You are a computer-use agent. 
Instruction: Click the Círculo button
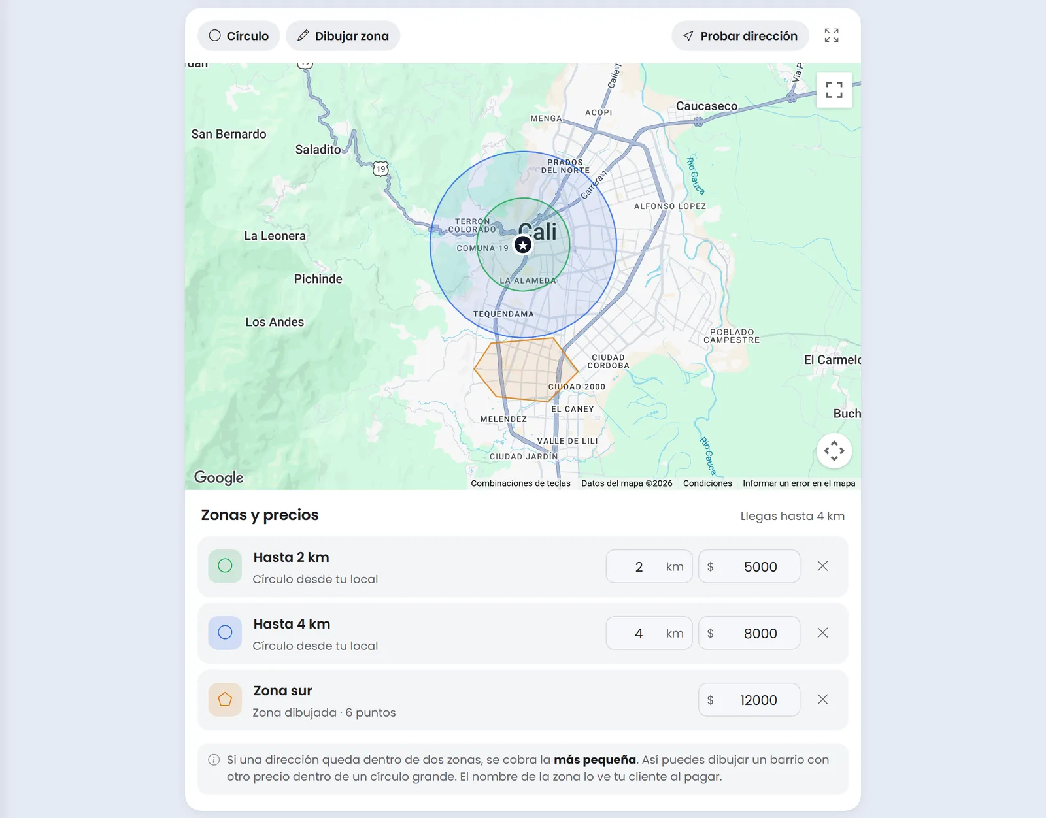pos(239,36)
